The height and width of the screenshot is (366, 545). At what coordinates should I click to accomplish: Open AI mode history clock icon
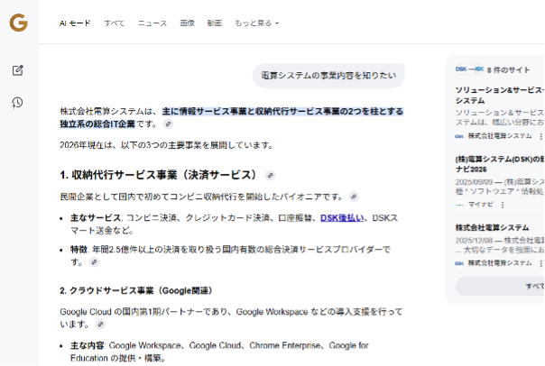pos(17,103)
